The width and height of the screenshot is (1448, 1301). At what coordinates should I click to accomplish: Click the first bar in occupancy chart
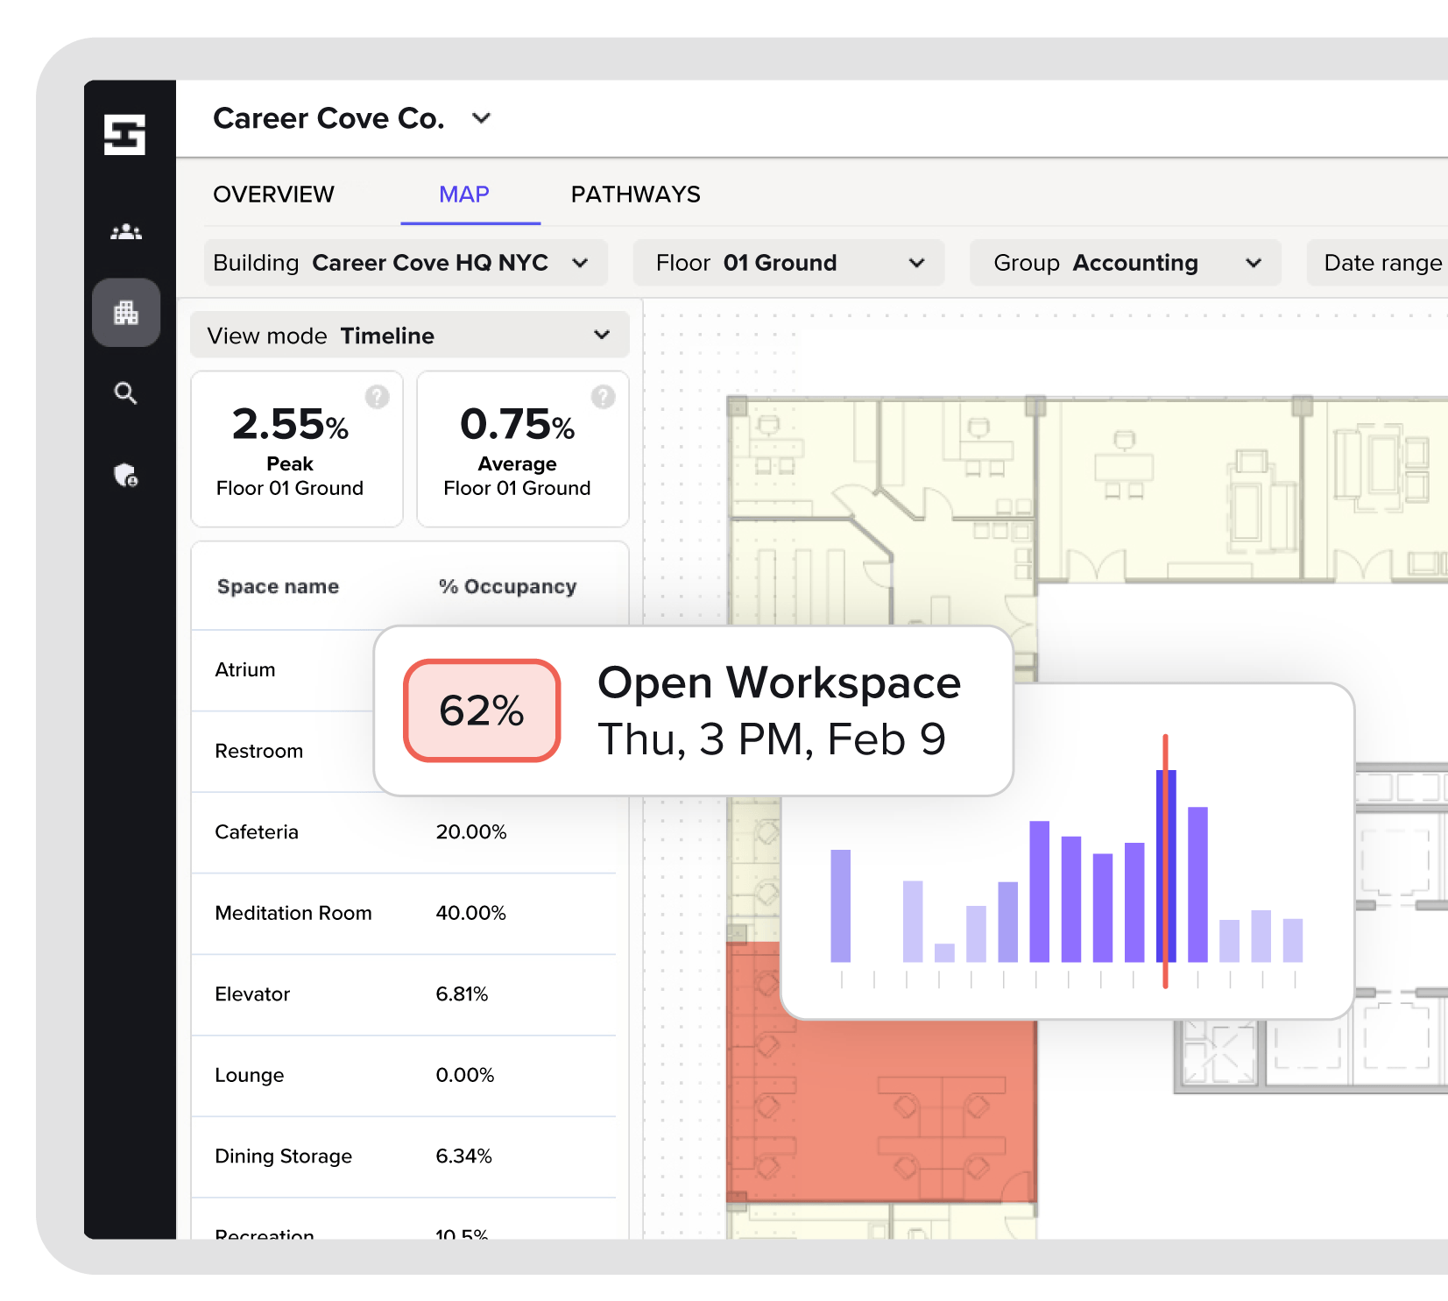click(x=841, y=906)
